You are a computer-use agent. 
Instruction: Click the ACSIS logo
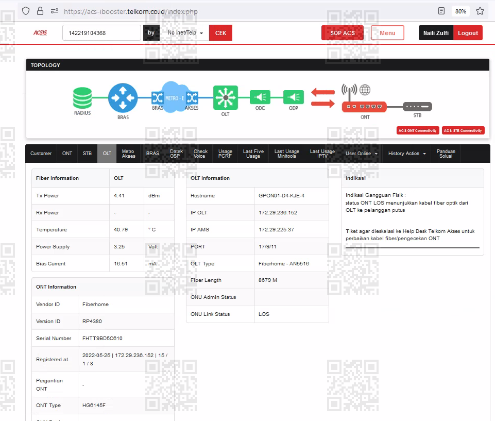40,33
